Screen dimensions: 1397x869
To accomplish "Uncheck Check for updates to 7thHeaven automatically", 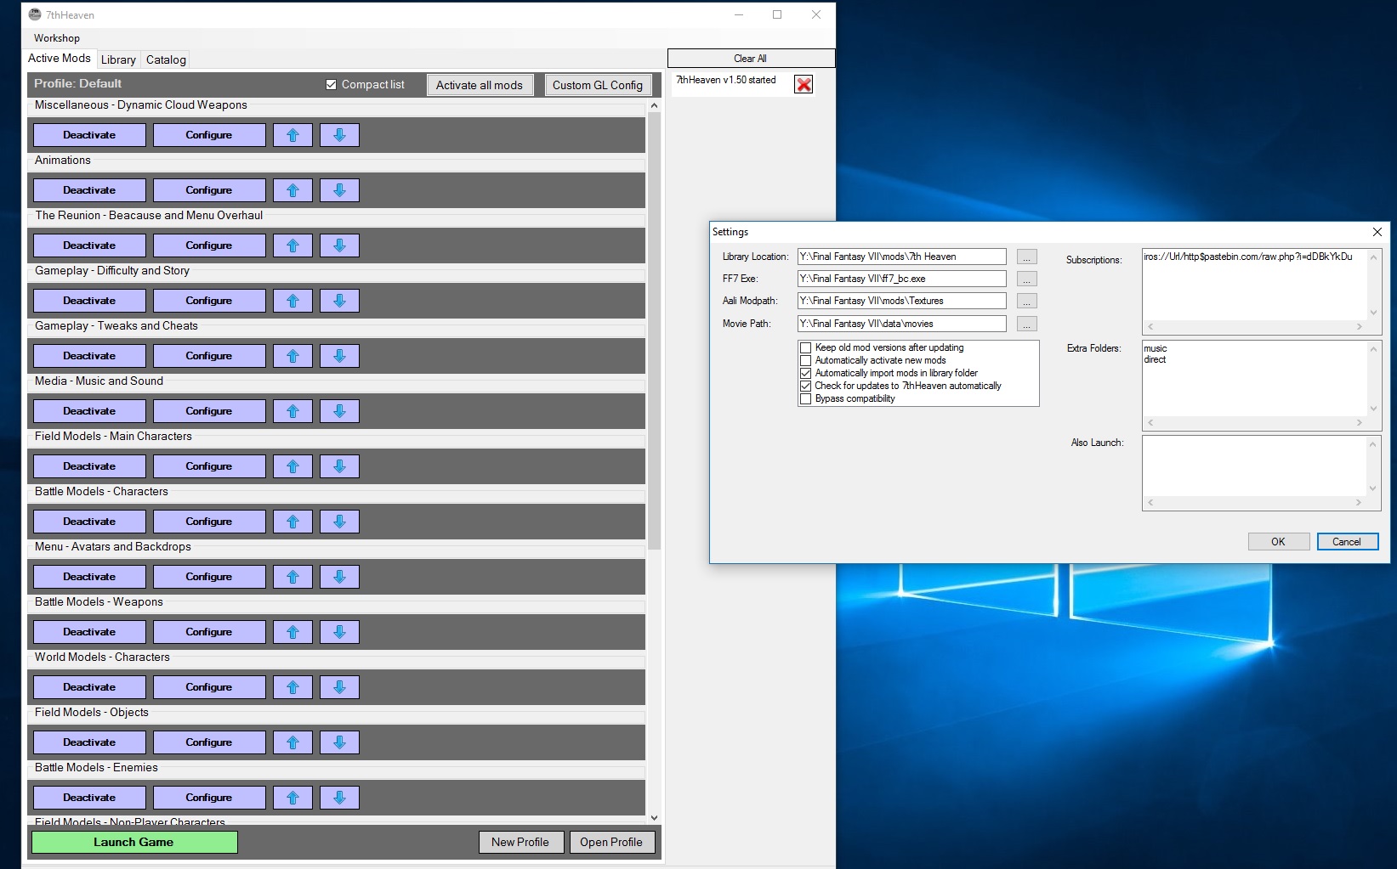I will point(805,386).
